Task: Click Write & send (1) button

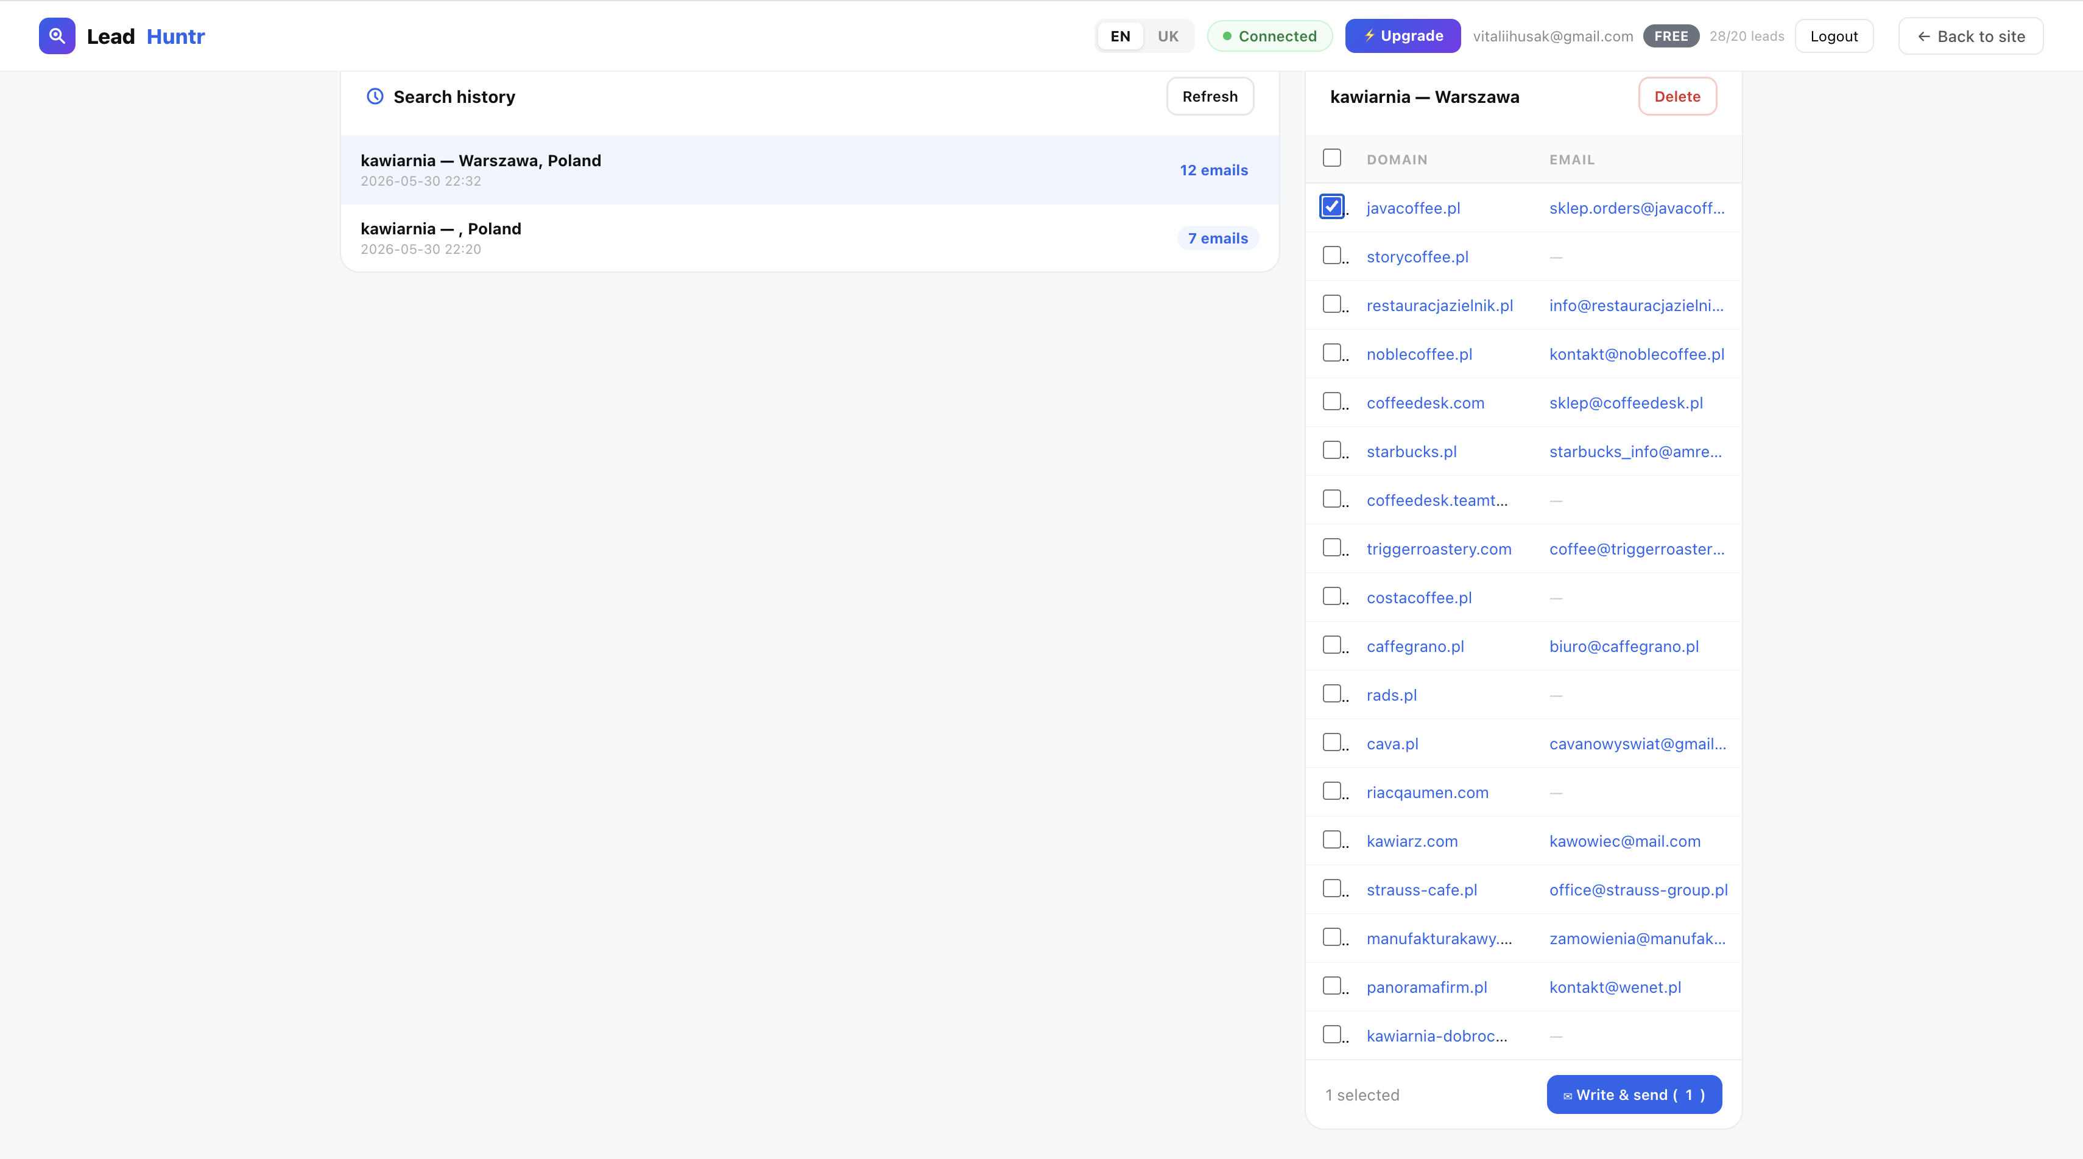Action: coord(1634,1094)
